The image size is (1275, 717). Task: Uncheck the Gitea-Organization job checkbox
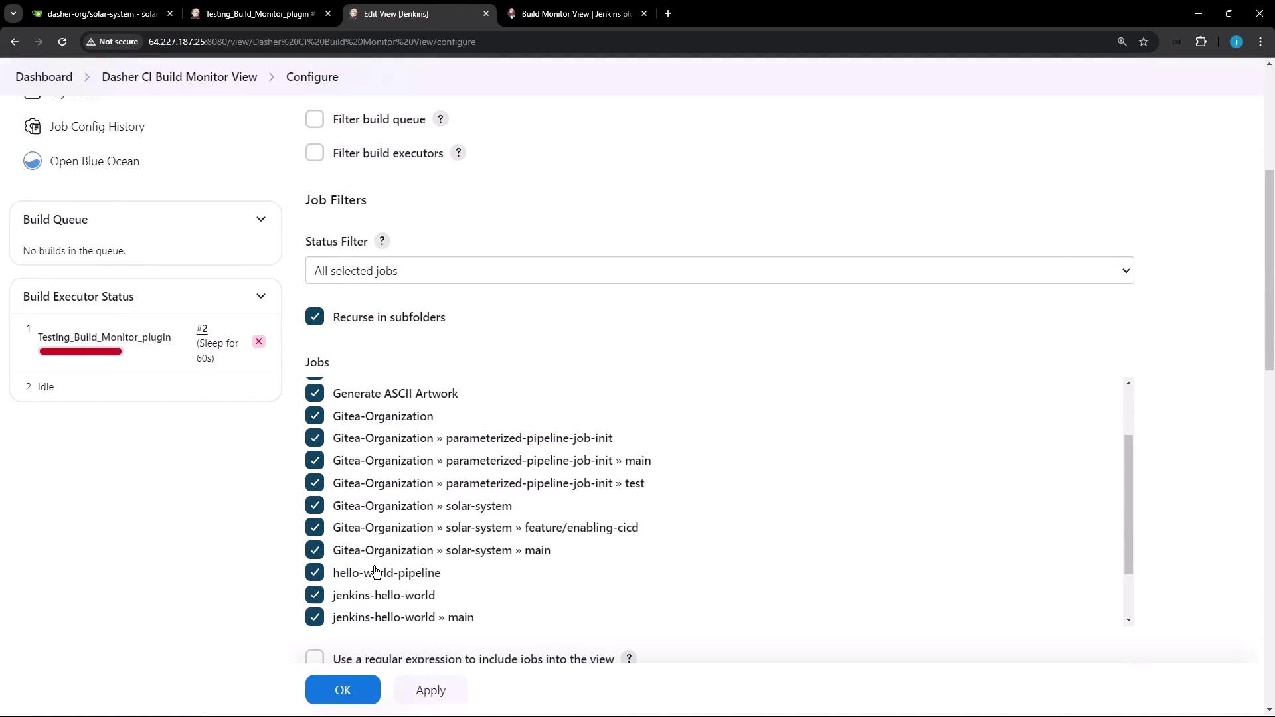click(x=315, y=416)
